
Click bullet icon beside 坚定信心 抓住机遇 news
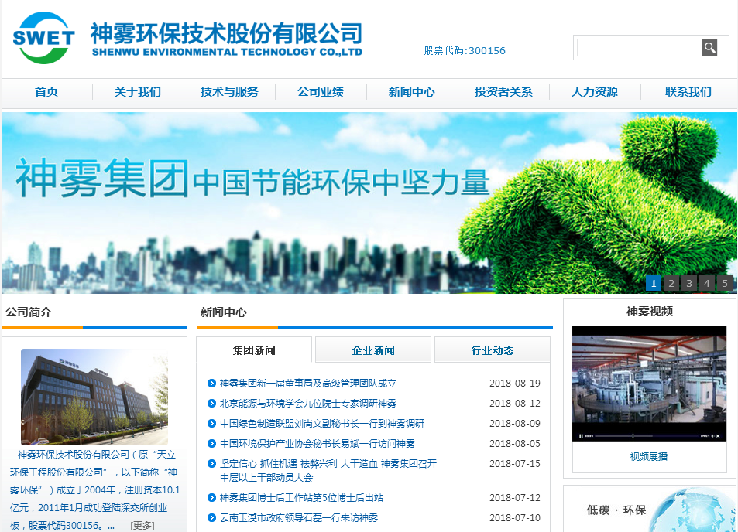[212, 464]
